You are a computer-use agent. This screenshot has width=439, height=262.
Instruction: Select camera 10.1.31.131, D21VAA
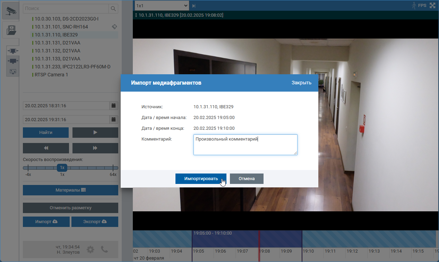click(58, 43)
